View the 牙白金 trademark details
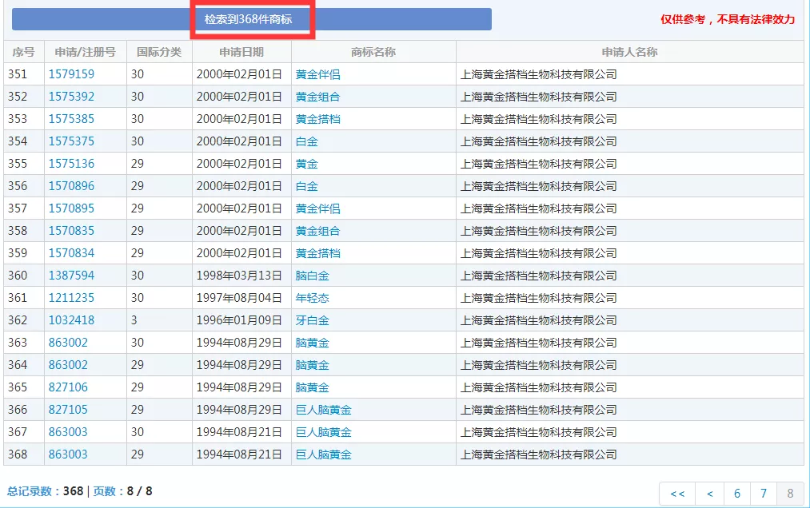The height and width of the screenshot is (508, 810). pyautogui.click(x=312, y=320)
